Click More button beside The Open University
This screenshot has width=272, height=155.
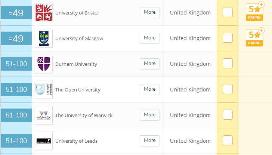coord(149,89)
